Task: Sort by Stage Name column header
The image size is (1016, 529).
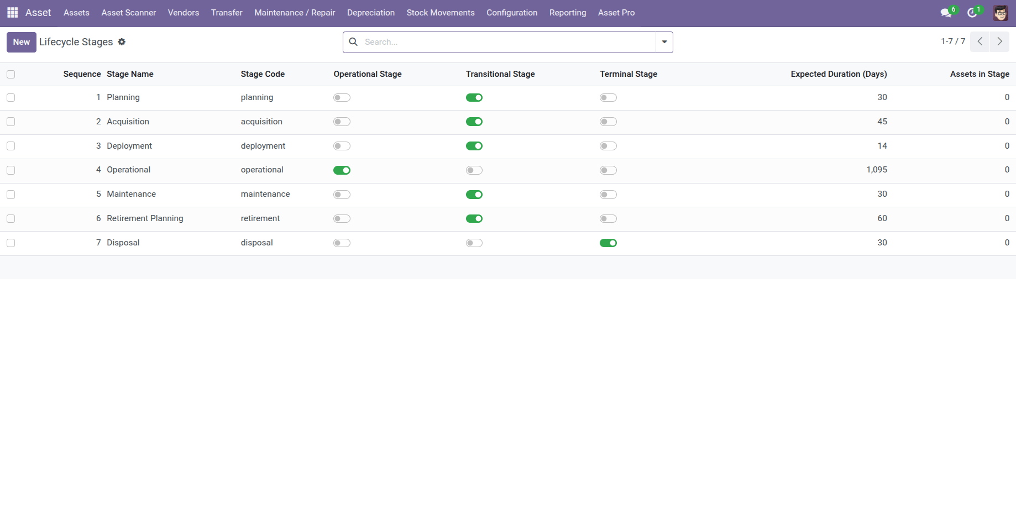Action: pos(130,74)
